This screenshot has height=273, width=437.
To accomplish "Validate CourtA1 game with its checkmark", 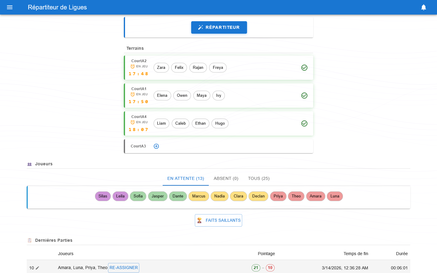I will tap(304, 96).
